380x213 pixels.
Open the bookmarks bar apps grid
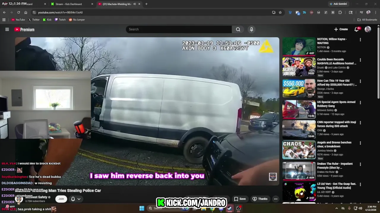(4, 20)
